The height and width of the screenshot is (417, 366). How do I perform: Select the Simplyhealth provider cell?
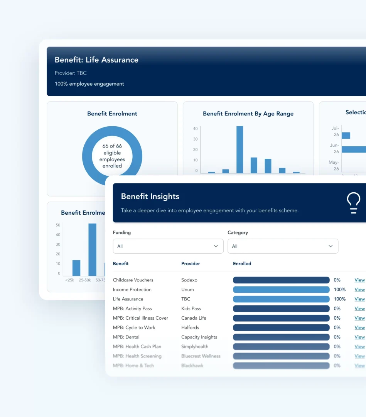tap(195, 346)
